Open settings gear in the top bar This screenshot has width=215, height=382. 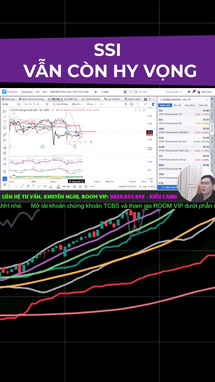pos(96,92)
